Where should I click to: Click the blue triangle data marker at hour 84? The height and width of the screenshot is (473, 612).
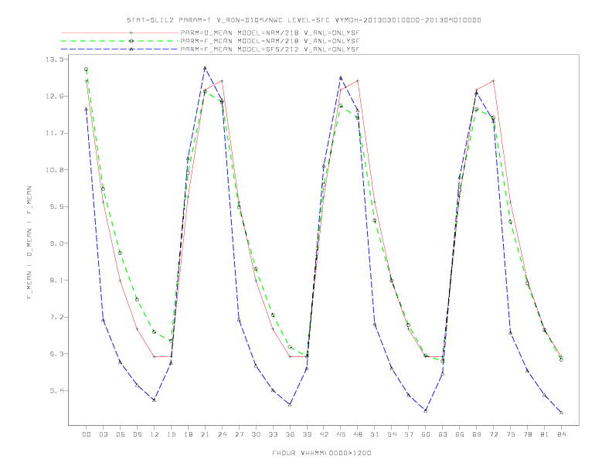(x=561, y=413)
